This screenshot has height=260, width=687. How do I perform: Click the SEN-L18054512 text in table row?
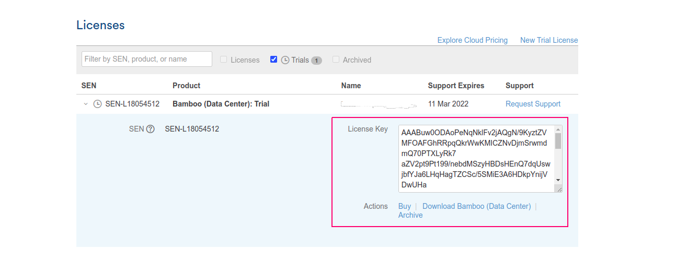(132, 104)
